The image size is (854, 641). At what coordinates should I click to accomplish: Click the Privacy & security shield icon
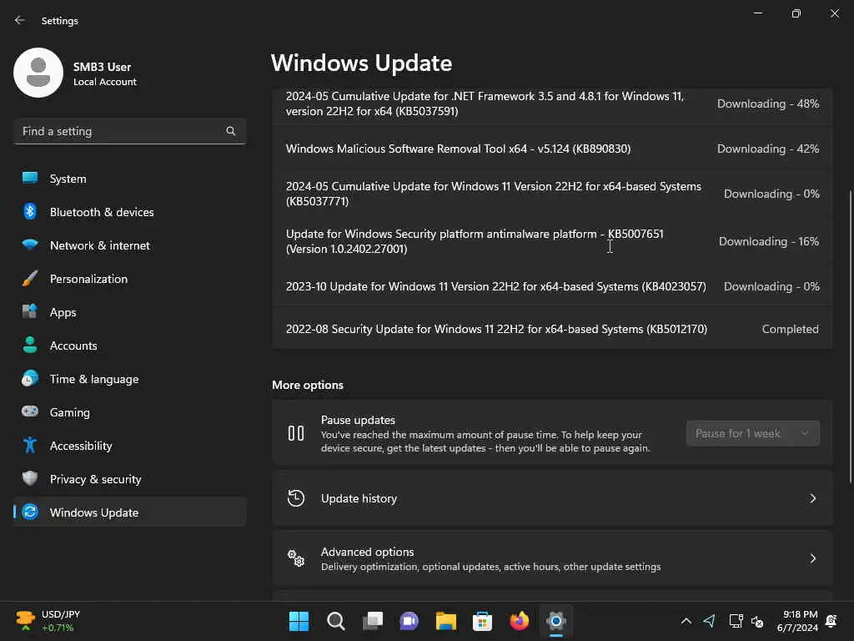tap(30, 478)
